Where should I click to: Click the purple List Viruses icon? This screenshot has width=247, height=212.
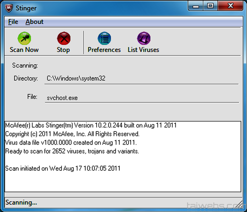pos(143,39)
